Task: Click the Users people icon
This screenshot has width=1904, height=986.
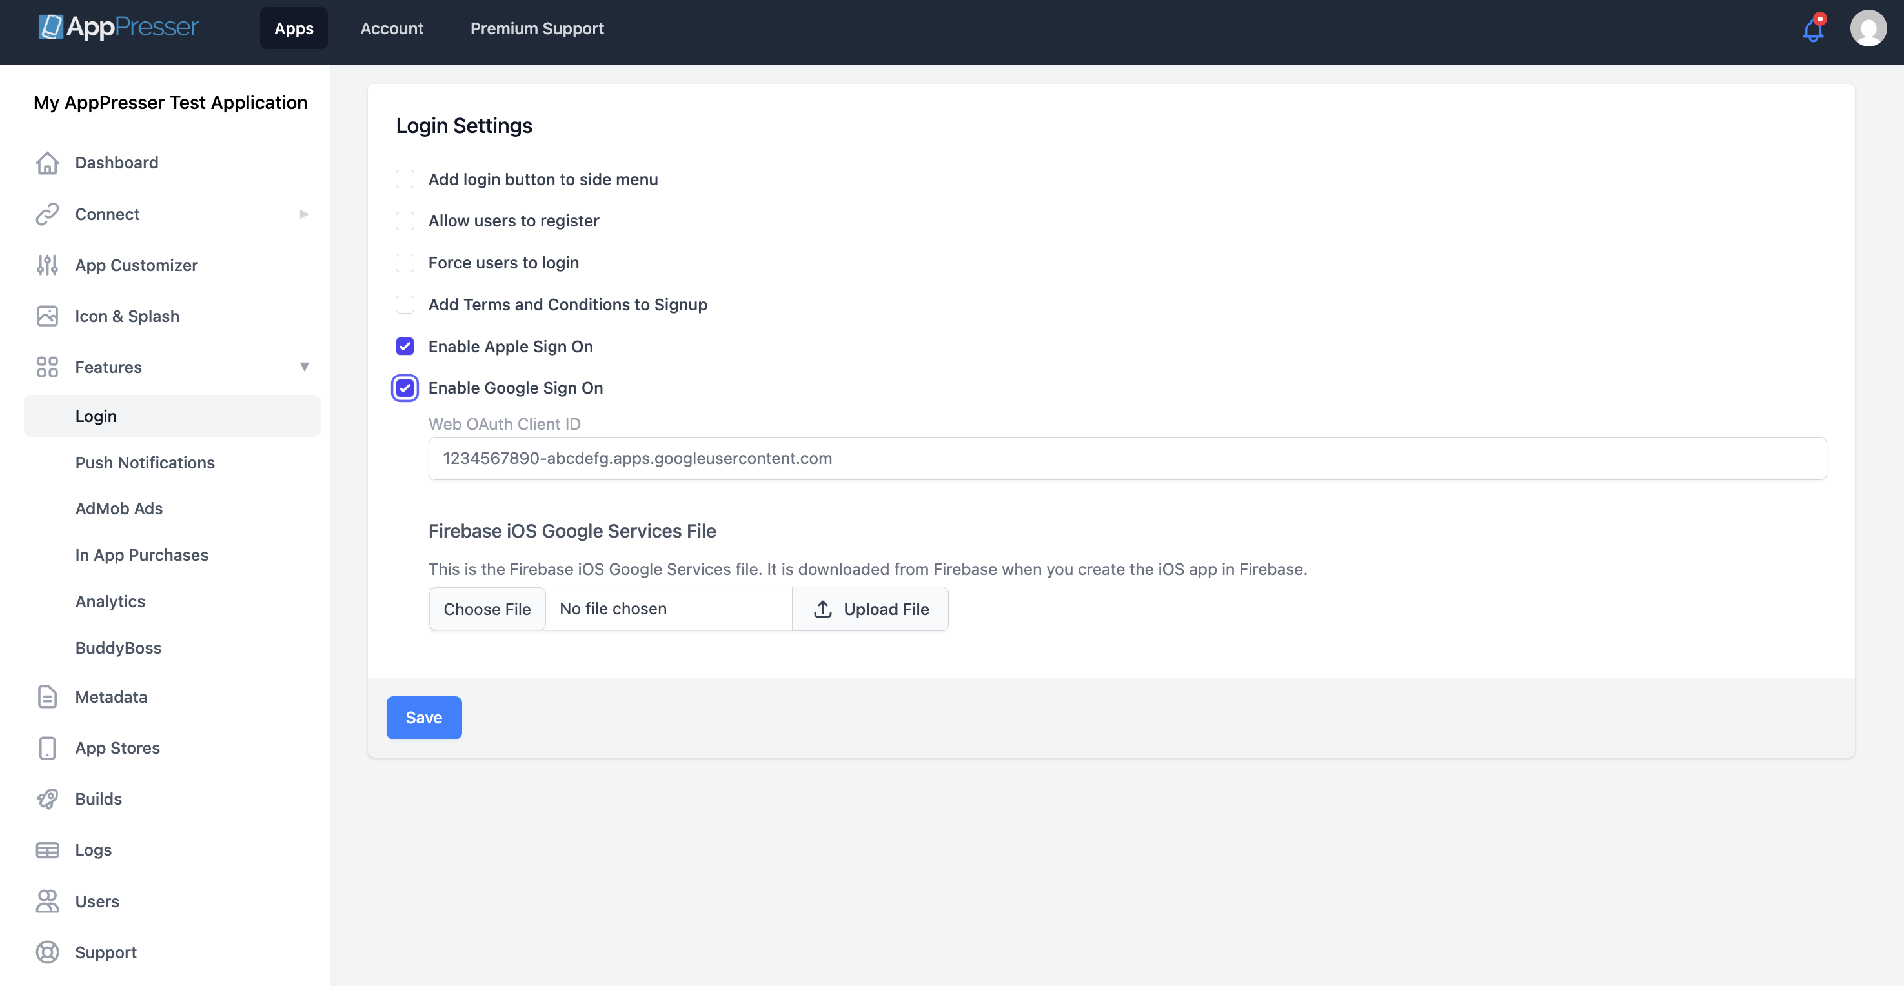Action: [47, 901]
